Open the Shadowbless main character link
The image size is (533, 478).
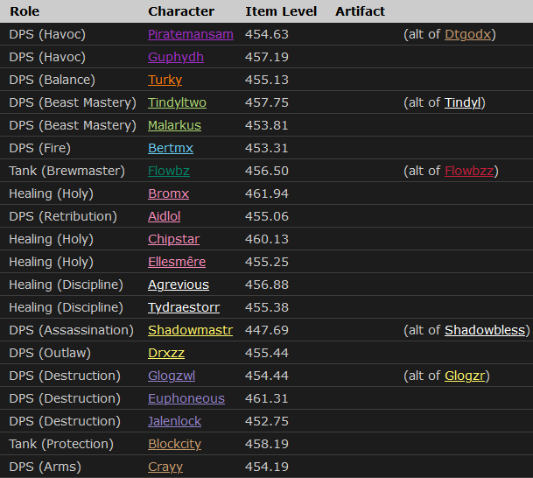[484, 330]
